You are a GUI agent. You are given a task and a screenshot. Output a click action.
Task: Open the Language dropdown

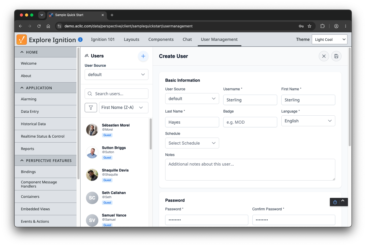click(308, 121)
